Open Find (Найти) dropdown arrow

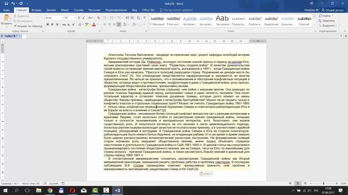coord(333,16)
